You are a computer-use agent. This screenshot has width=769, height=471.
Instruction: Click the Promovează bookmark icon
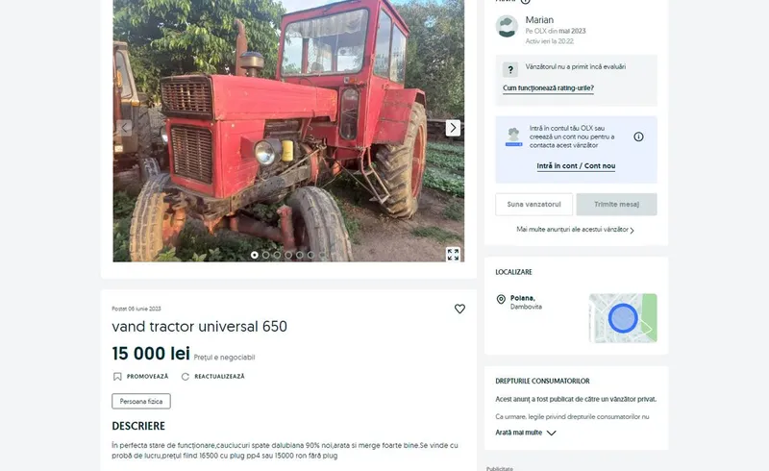(117, 376)
